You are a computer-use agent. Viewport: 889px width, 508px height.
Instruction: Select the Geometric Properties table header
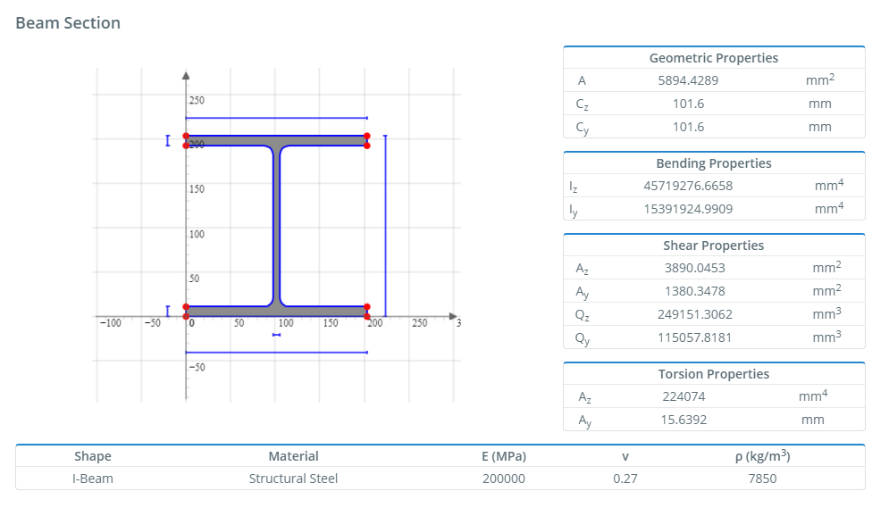(713, 58)
